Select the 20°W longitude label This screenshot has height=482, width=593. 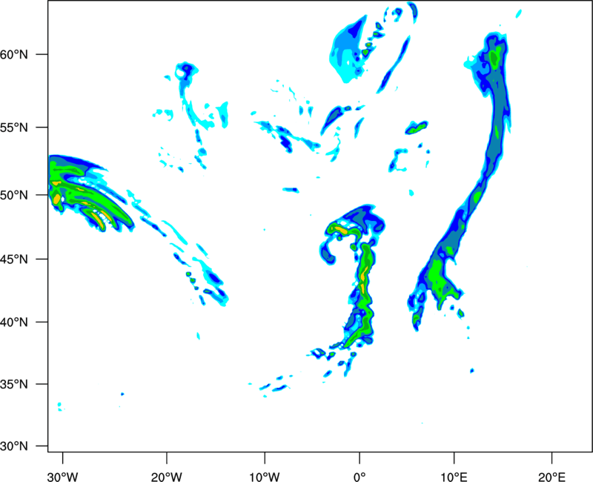pyautogui.click(x=167, y=477)
